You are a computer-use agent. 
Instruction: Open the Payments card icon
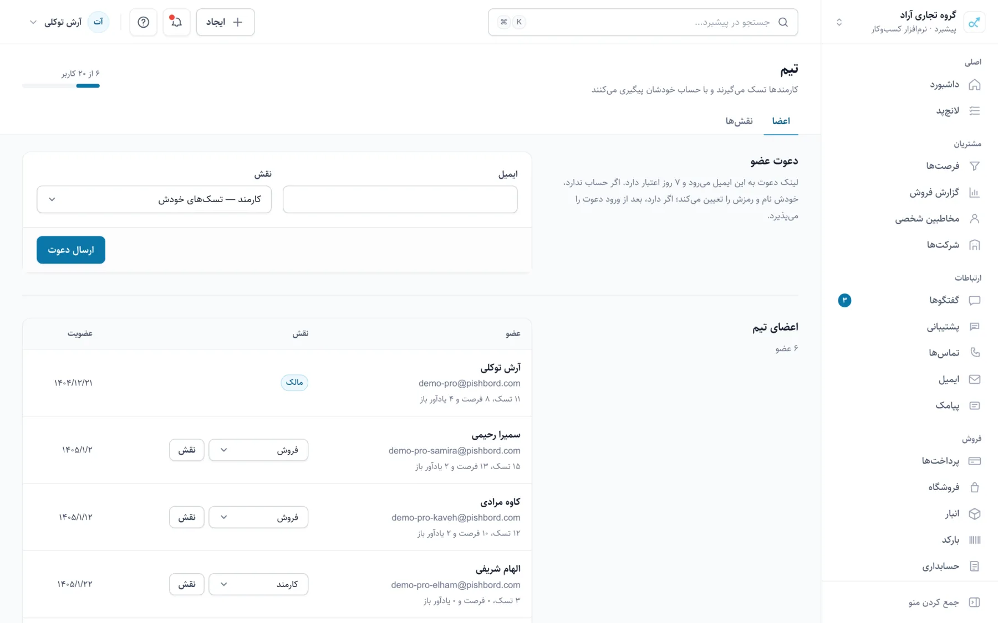[x=974, y=461]
